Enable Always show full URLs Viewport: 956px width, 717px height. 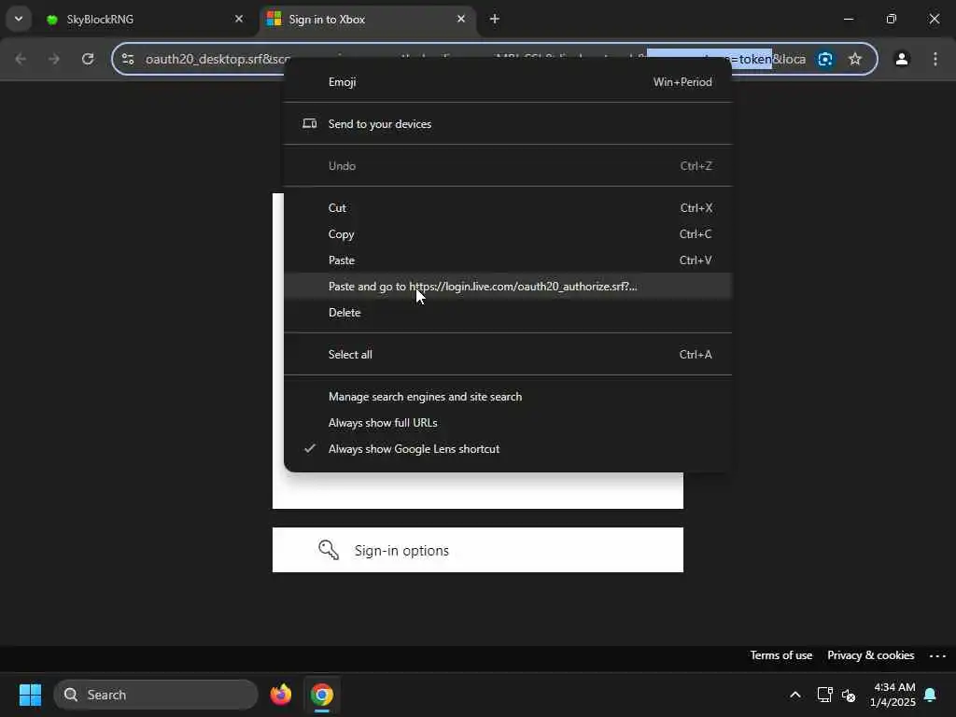[508, 423]
